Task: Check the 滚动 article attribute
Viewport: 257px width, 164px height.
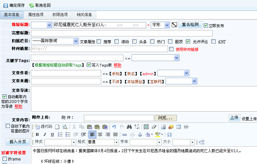Action: [116, 42]
